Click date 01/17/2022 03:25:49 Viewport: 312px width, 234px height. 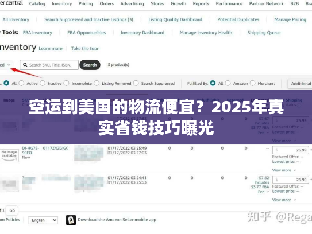127,148
